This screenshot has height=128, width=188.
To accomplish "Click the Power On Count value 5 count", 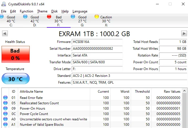I will click(x=173, y=62).
